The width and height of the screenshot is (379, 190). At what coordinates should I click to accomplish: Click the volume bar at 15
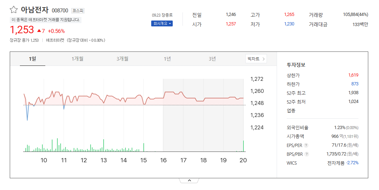(144, 147)
